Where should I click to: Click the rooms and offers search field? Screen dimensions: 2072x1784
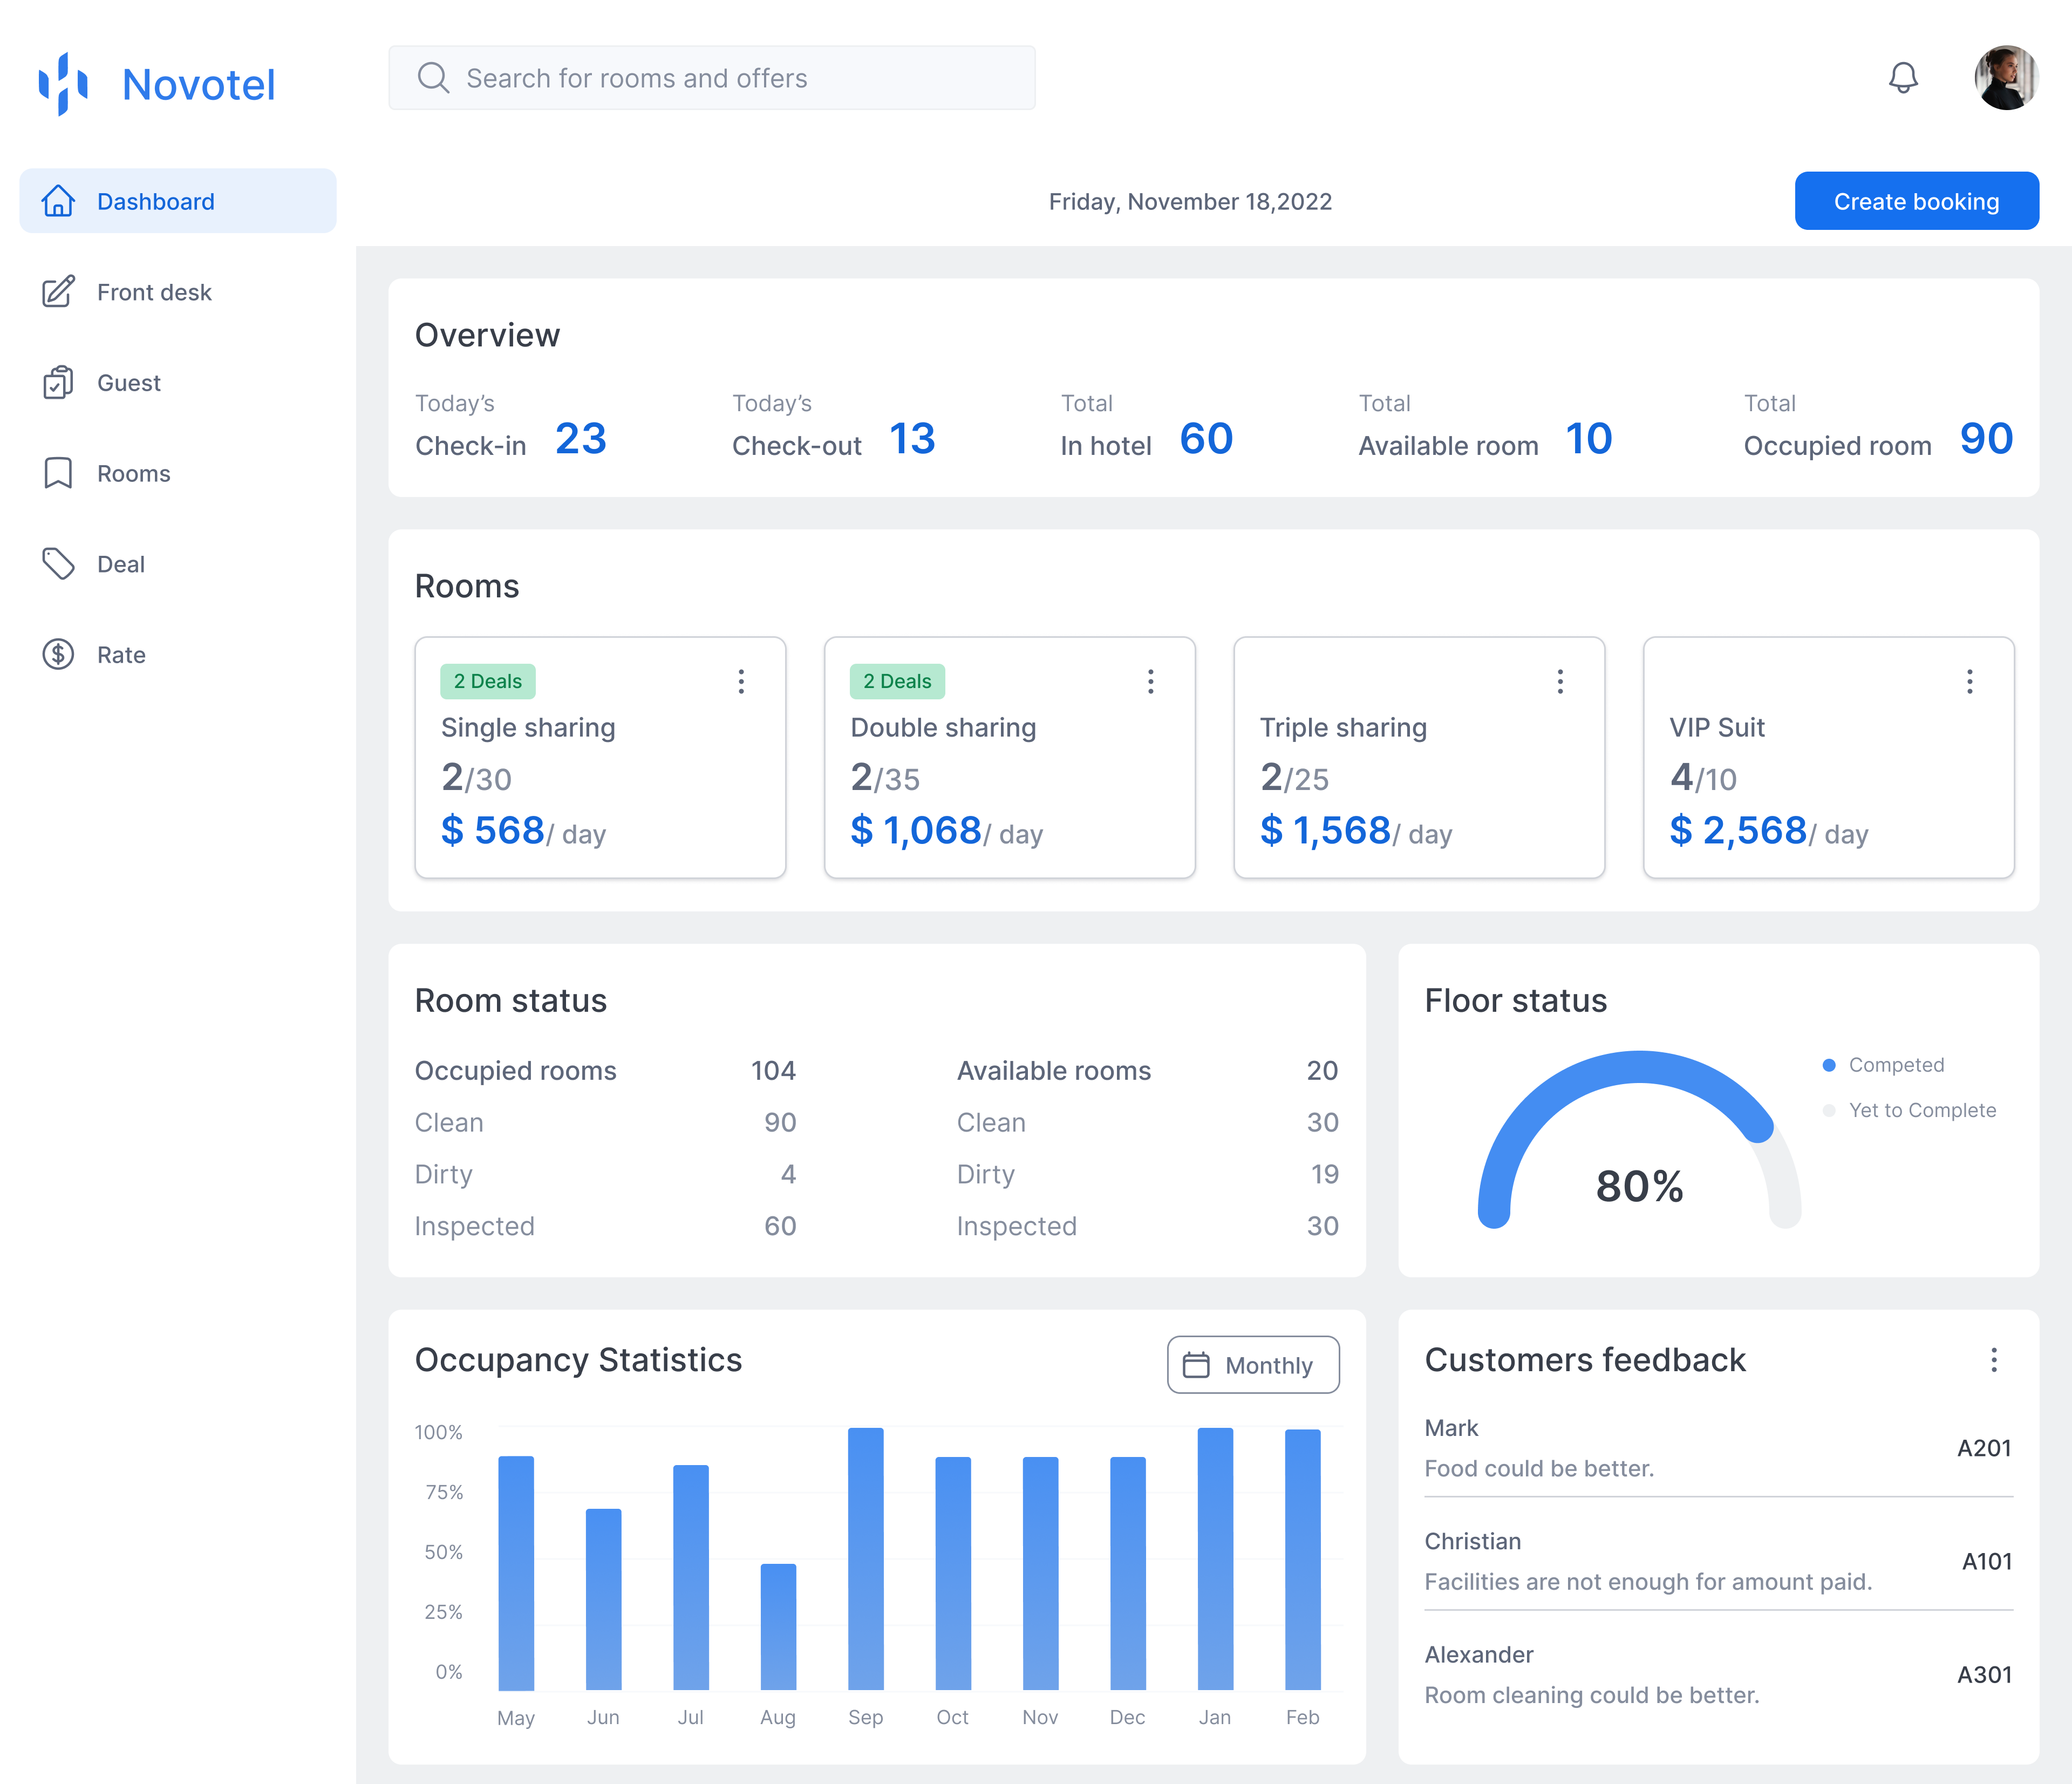(710, 78)
